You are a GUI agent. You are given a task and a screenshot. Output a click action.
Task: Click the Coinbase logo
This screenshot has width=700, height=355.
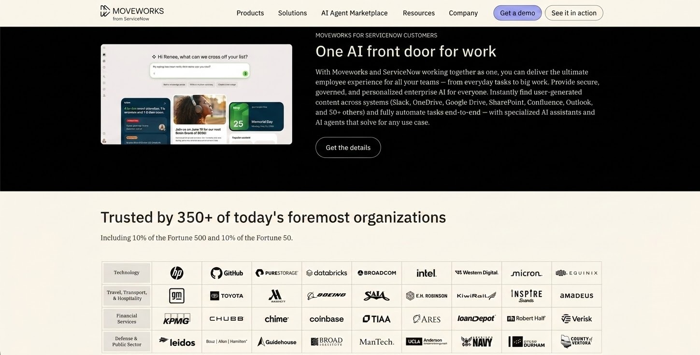(x=327, y=319)
